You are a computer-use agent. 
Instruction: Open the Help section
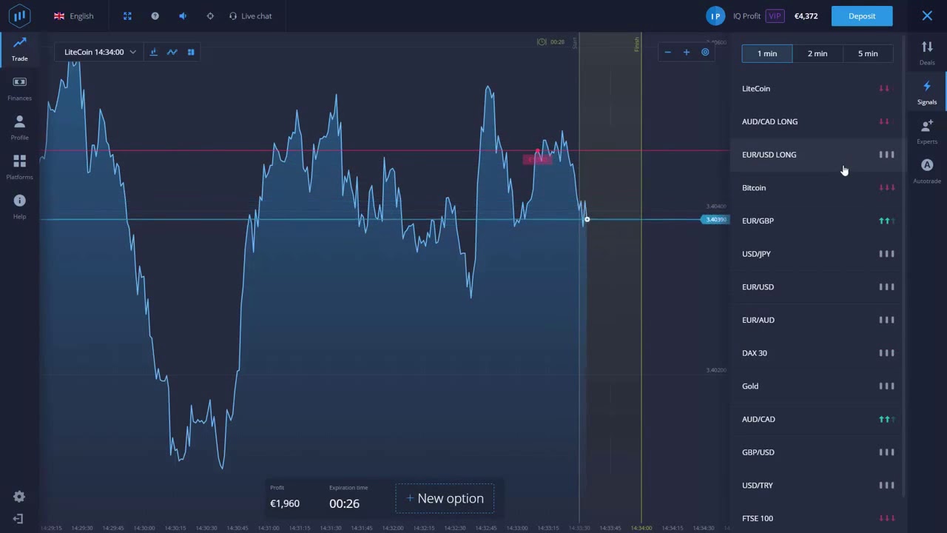(x=19, y=207)
